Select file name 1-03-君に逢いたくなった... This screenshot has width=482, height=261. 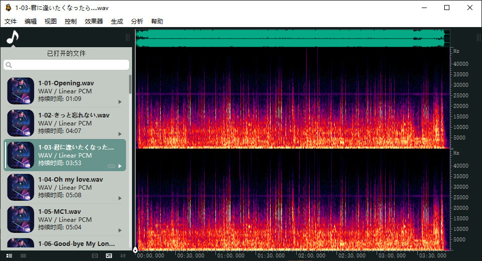tap(76, 147)
